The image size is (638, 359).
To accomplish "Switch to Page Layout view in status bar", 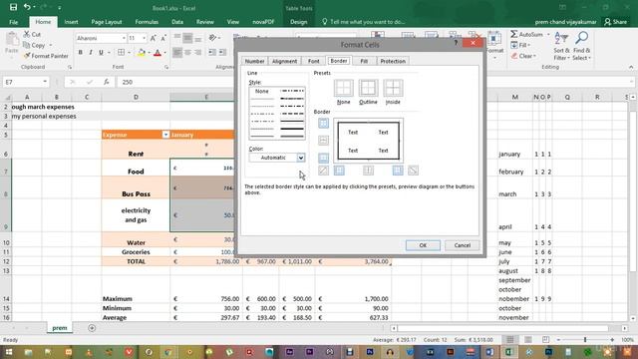I will (527, 339).
